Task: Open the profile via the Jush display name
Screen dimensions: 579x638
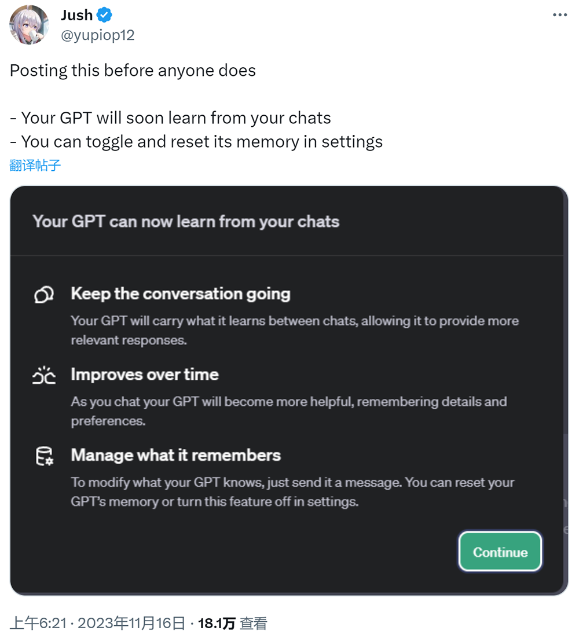Action: [x=76, y=15]
